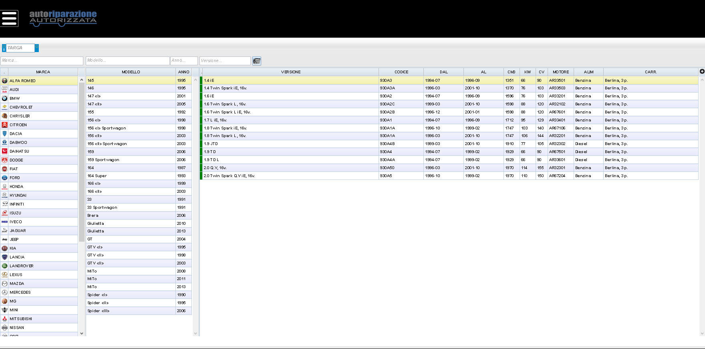Click the Infiniti brand logo
The width and height of the screenshot is (705, 349).
coord(4,204)
